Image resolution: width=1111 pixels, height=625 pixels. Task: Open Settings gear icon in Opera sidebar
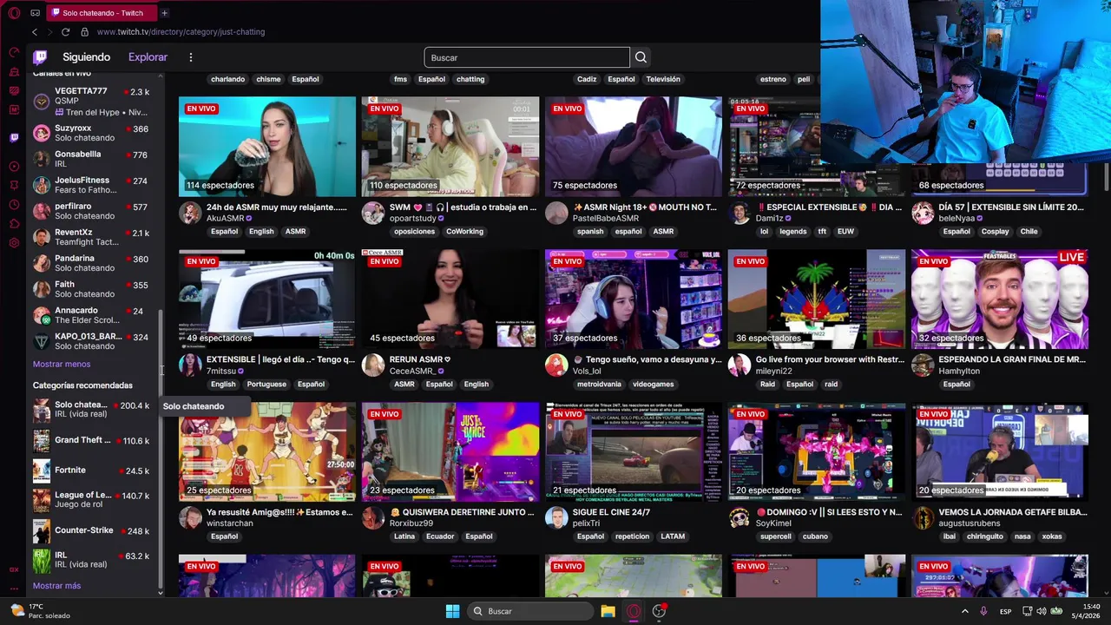click(14, 242)
